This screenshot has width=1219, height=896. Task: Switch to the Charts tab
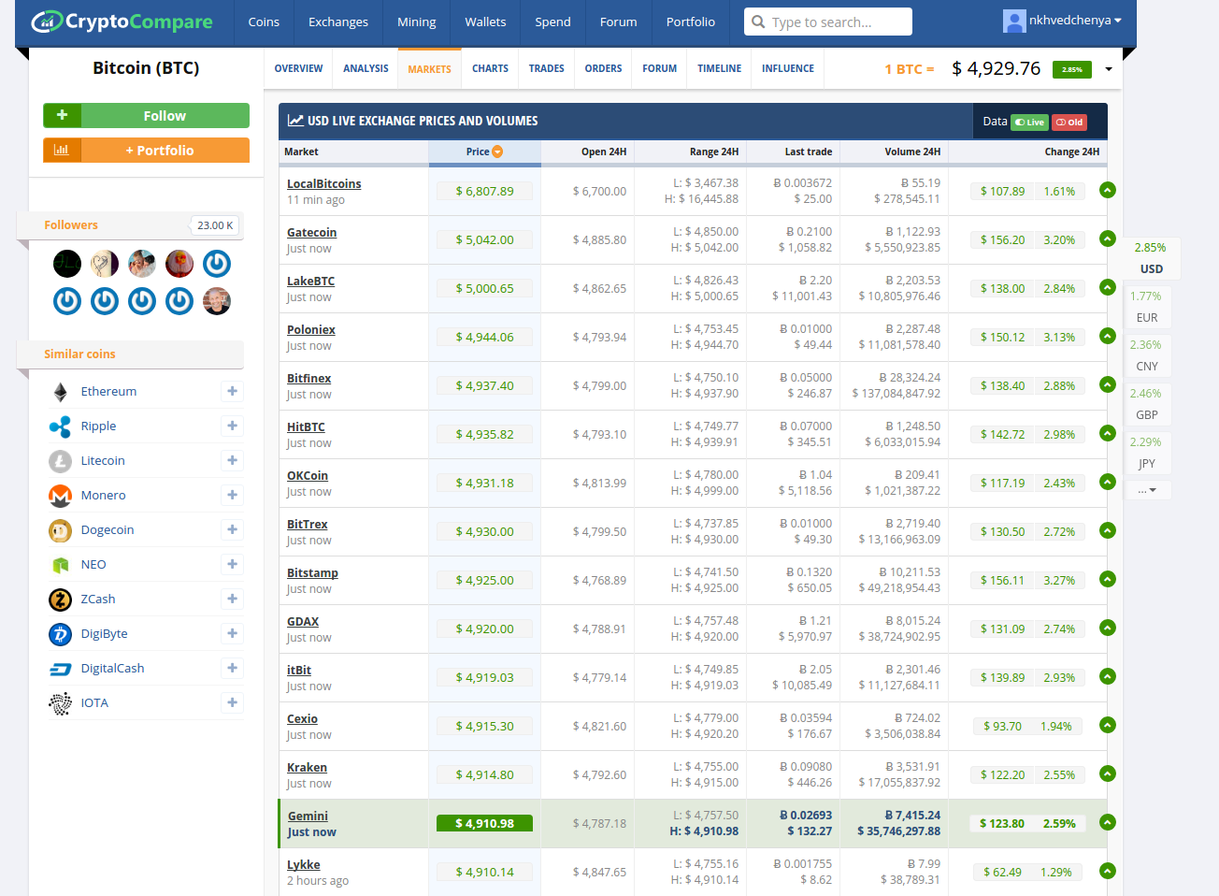coord(490,69)
